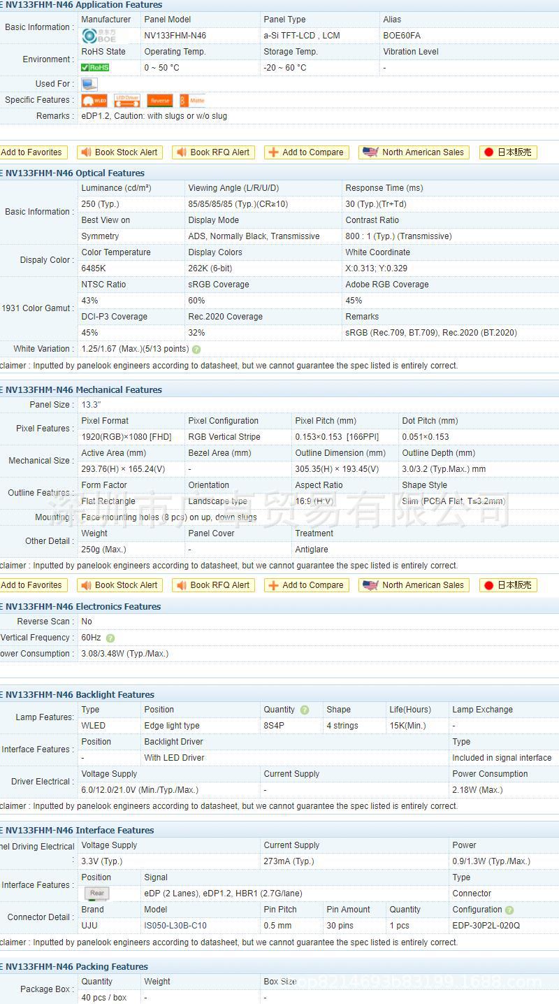
Task: Click second Add to Compare button
Action: click(x=306, y=585)
